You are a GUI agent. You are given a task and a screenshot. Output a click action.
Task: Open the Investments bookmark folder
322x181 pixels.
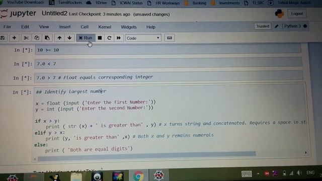[225, 3]
